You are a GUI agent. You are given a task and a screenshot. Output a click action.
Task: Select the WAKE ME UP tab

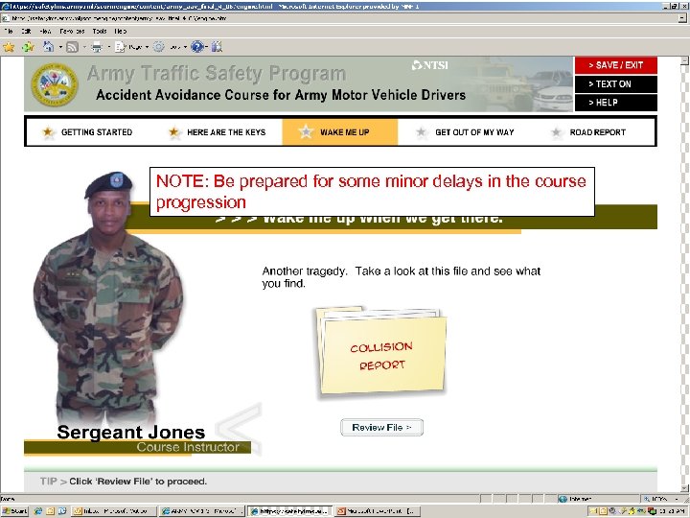tap(339, 132)
